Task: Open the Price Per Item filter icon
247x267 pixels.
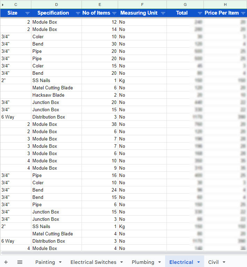Action: tap(243, 13)
